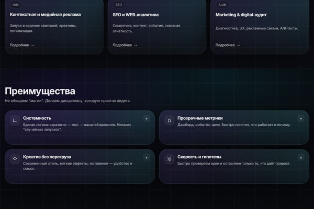The height and width of the screenshot is (209, 314).
Task: Click the Прозрачные метрики card title
Action: pyautogui.click(x=200, y=118)
